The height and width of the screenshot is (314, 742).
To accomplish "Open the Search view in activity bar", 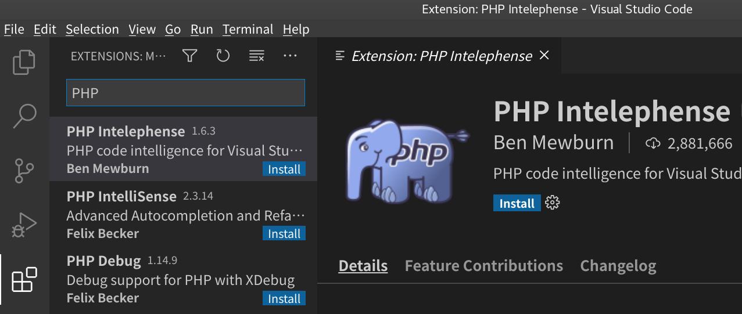I will [24, 116].
